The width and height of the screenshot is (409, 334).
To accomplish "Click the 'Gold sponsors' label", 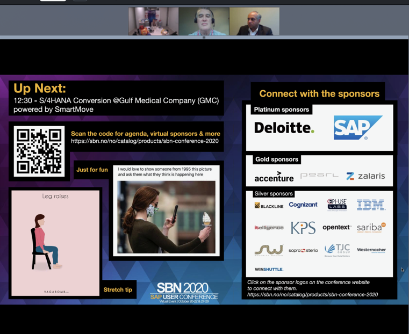I will (277, 159).
